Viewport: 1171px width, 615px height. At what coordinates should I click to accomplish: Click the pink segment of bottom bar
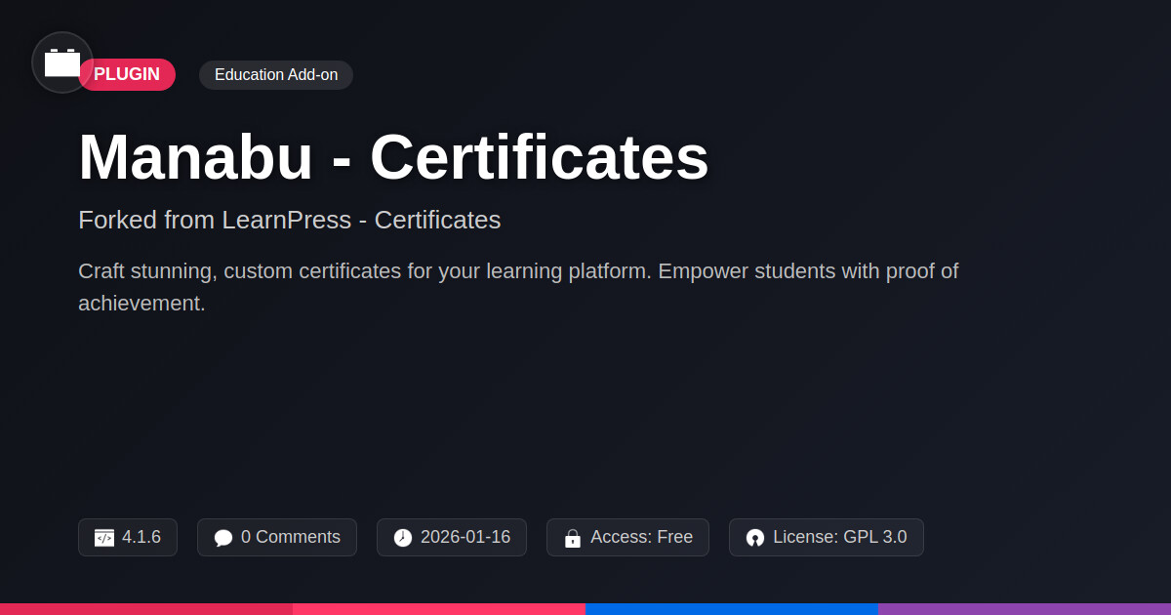(439, 608)
